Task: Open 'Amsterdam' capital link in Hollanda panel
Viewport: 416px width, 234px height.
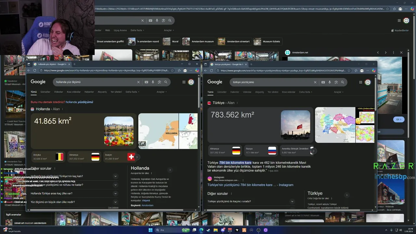Action: (x=148, y=205)
